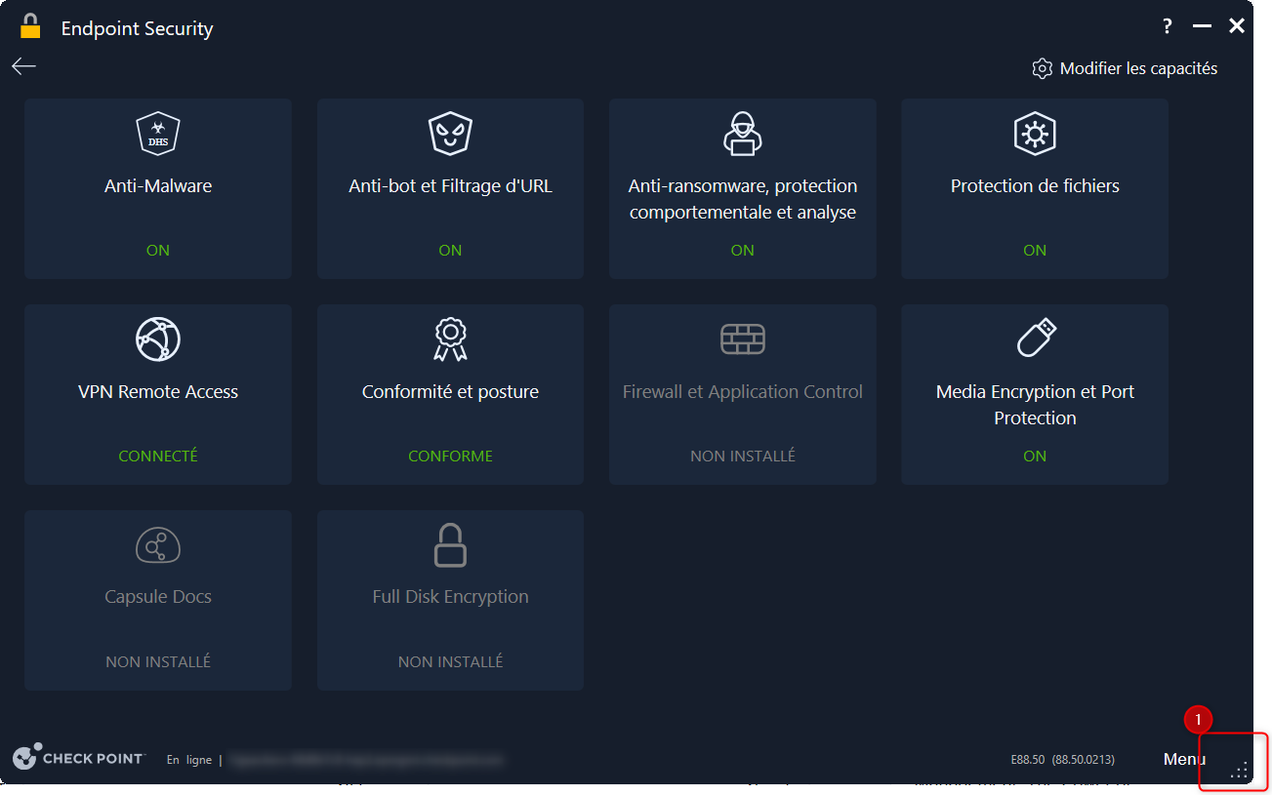
Task: Click the resize grip dots in the corner
Action: click(1240, 771)
